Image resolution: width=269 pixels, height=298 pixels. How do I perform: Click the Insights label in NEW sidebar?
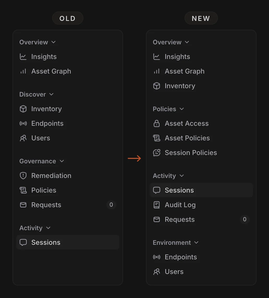coord(177,57)
